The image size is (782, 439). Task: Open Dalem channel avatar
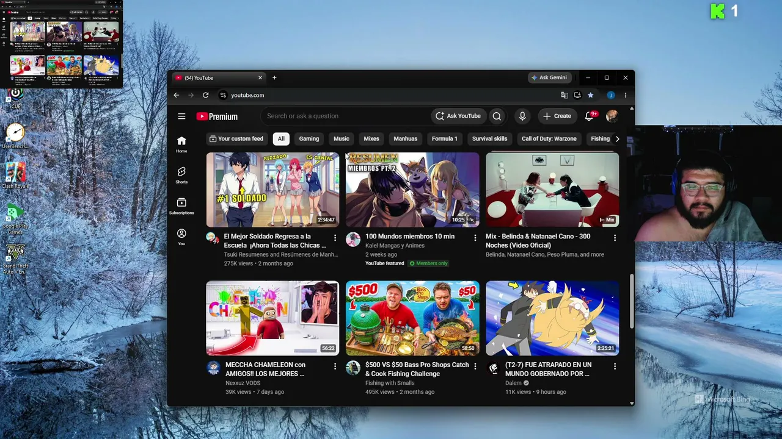coord(493,368)
